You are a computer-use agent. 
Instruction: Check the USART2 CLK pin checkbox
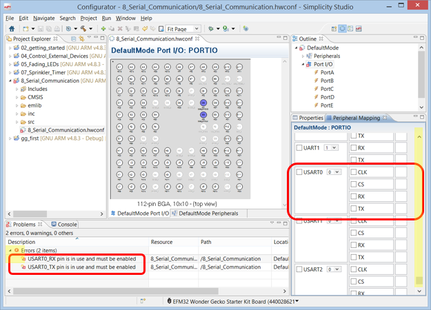[x=354, y=269]
